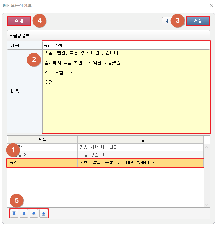The height and width of the screenshot is (226, 217).
Task: Select the row 검사 시행 했습니다.
Action: pos(105,147)
